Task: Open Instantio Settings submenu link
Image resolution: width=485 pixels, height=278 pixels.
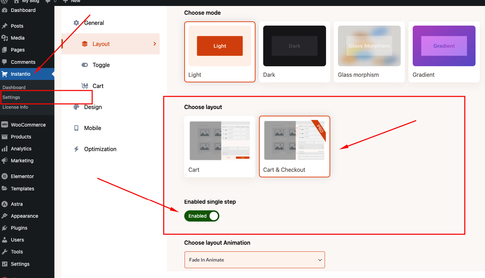Action: 11,97
